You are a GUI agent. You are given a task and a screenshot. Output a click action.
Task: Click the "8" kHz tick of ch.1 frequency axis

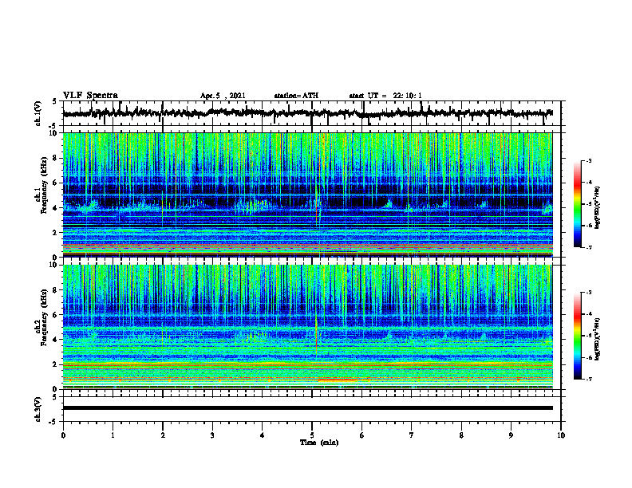point(56,158)
